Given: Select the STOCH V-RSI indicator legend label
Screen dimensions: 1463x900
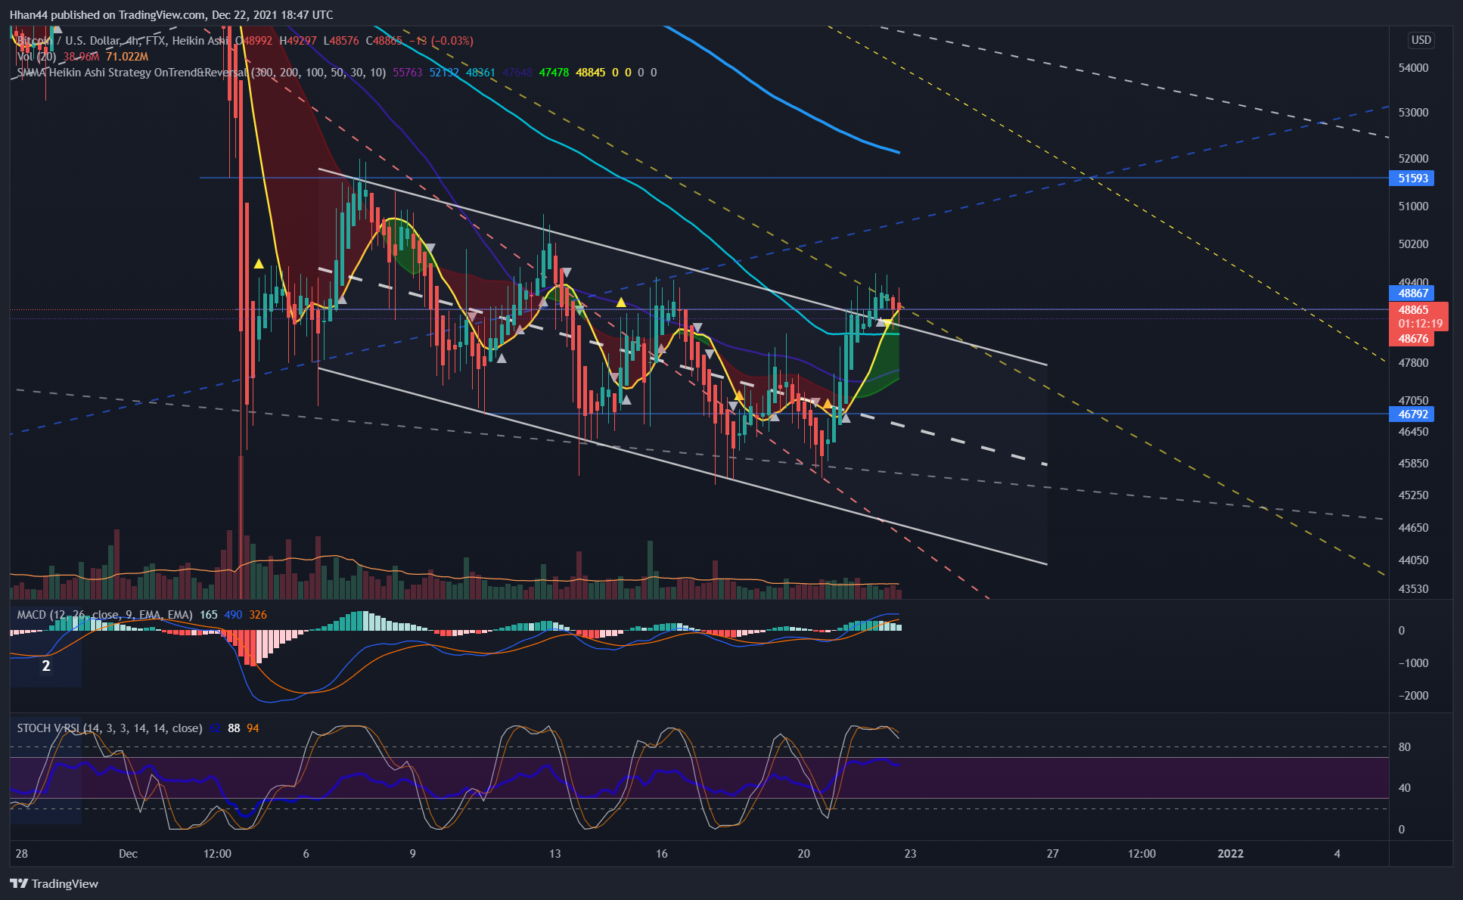Looking at the screenshot, I should pos(110,728).
